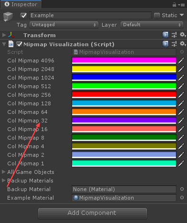This screenshot has height=223, width=187.
Task: Open Mipmap Visualization preset settings icon
Action: tap(174, 44)
